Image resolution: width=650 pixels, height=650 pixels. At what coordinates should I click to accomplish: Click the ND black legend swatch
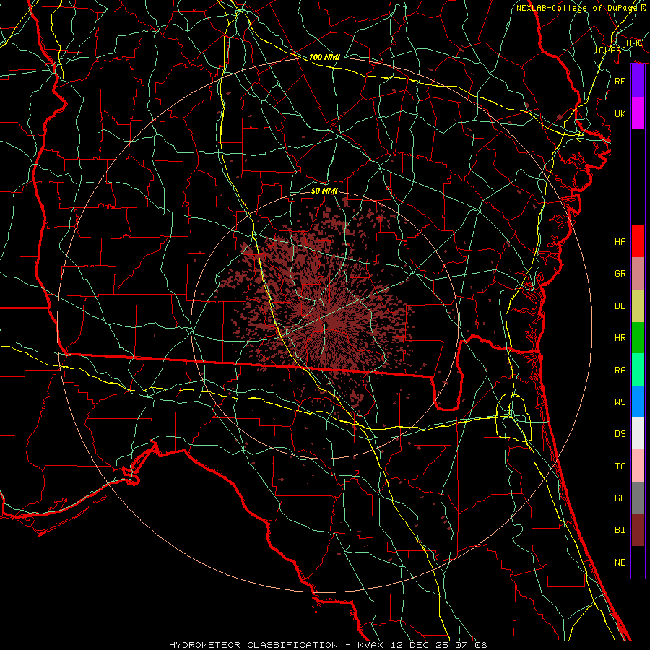pos(638,562)
